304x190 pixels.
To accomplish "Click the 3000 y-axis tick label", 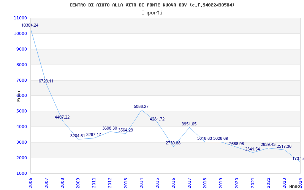I will click(21, 142).
